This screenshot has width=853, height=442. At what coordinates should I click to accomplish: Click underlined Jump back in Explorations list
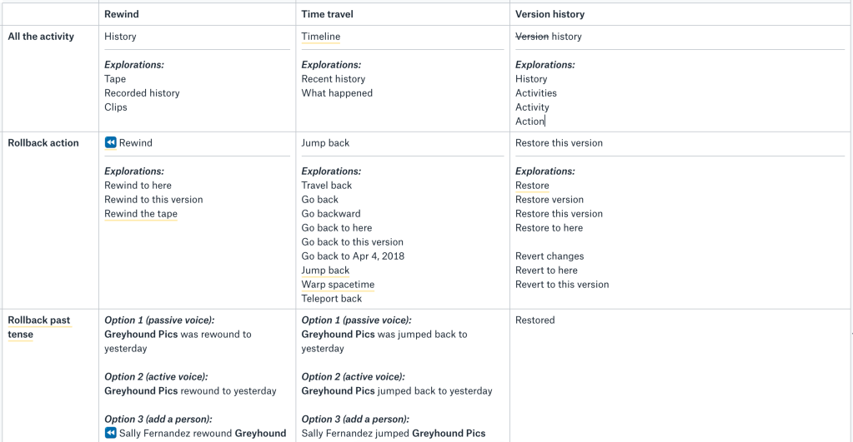(325, 271)
